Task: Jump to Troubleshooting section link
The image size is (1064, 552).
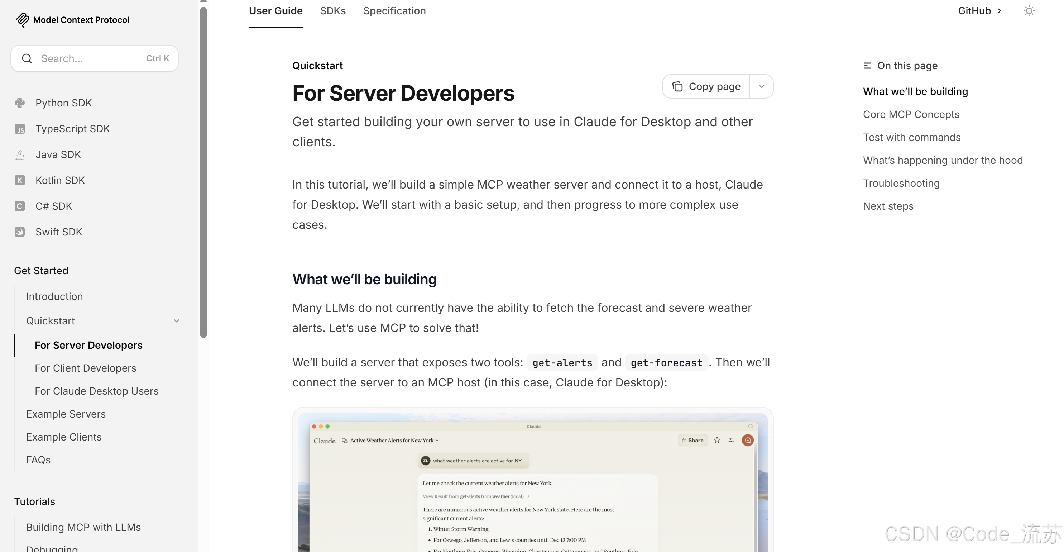Action: click(901, 183)
